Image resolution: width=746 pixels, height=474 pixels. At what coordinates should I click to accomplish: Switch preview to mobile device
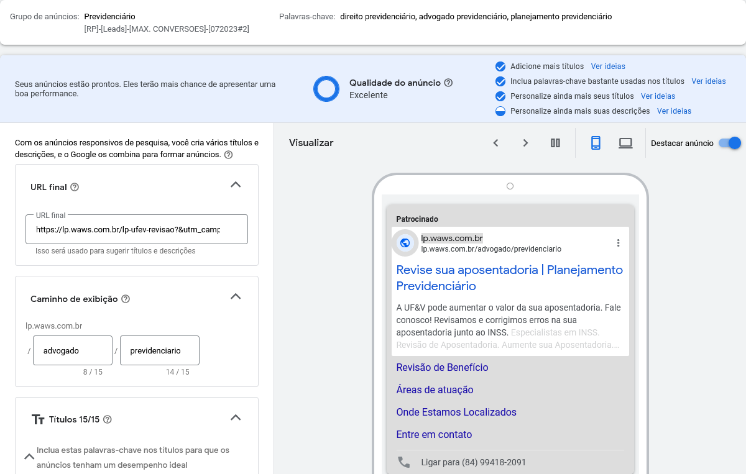(596, 143)
